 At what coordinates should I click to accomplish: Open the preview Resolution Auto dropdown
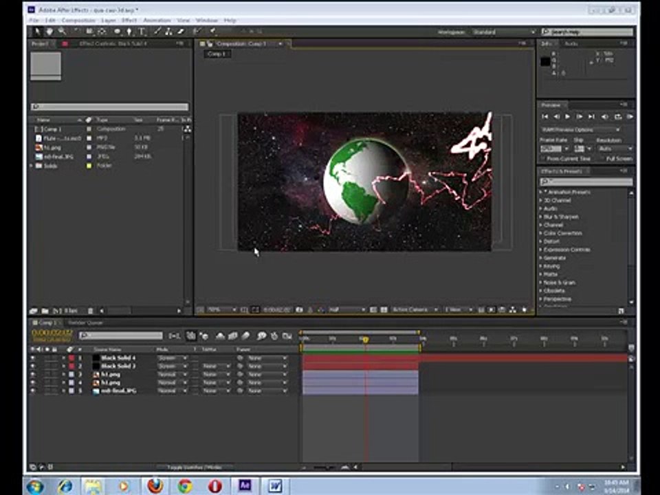tap(615, 148)
